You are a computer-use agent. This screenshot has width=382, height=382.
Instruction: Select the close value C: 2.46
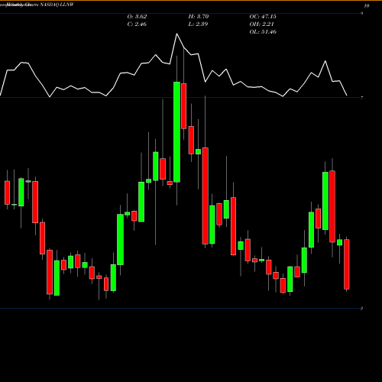pos(137,24)
